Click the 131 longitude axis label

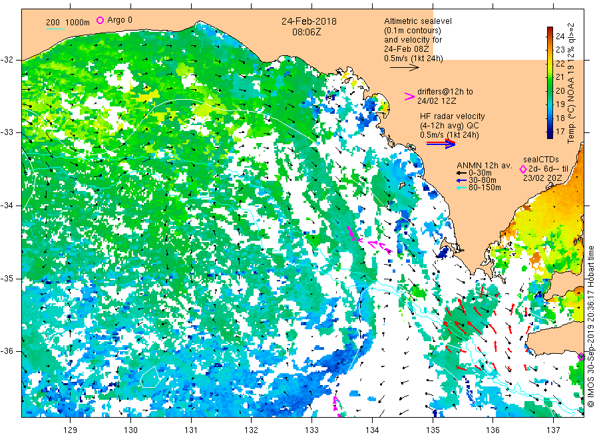(191, 430)
